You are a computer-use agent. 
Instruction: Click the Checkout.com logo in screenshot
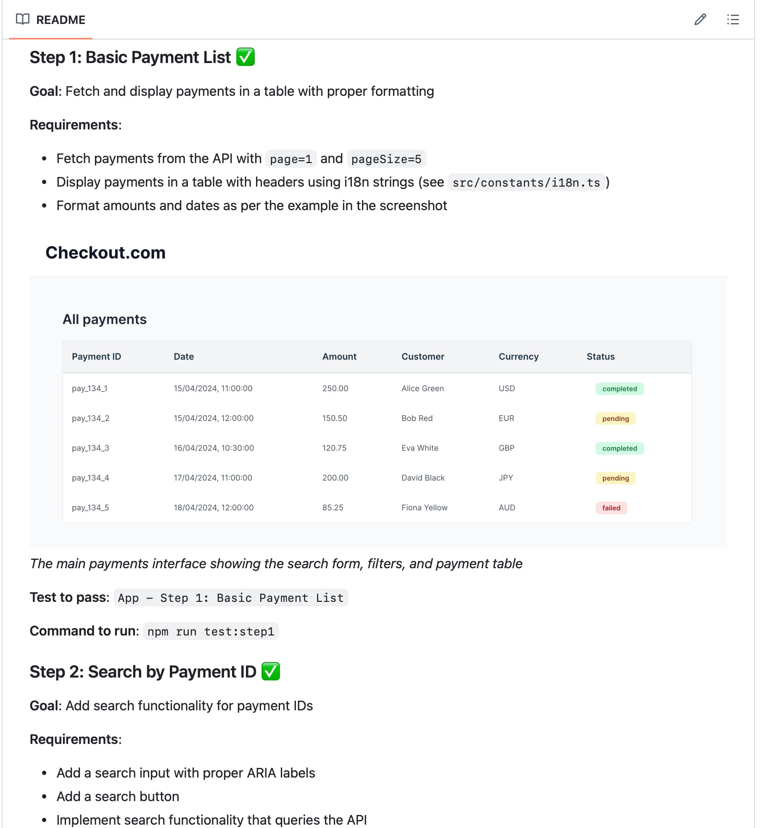[x=106, y=253]
